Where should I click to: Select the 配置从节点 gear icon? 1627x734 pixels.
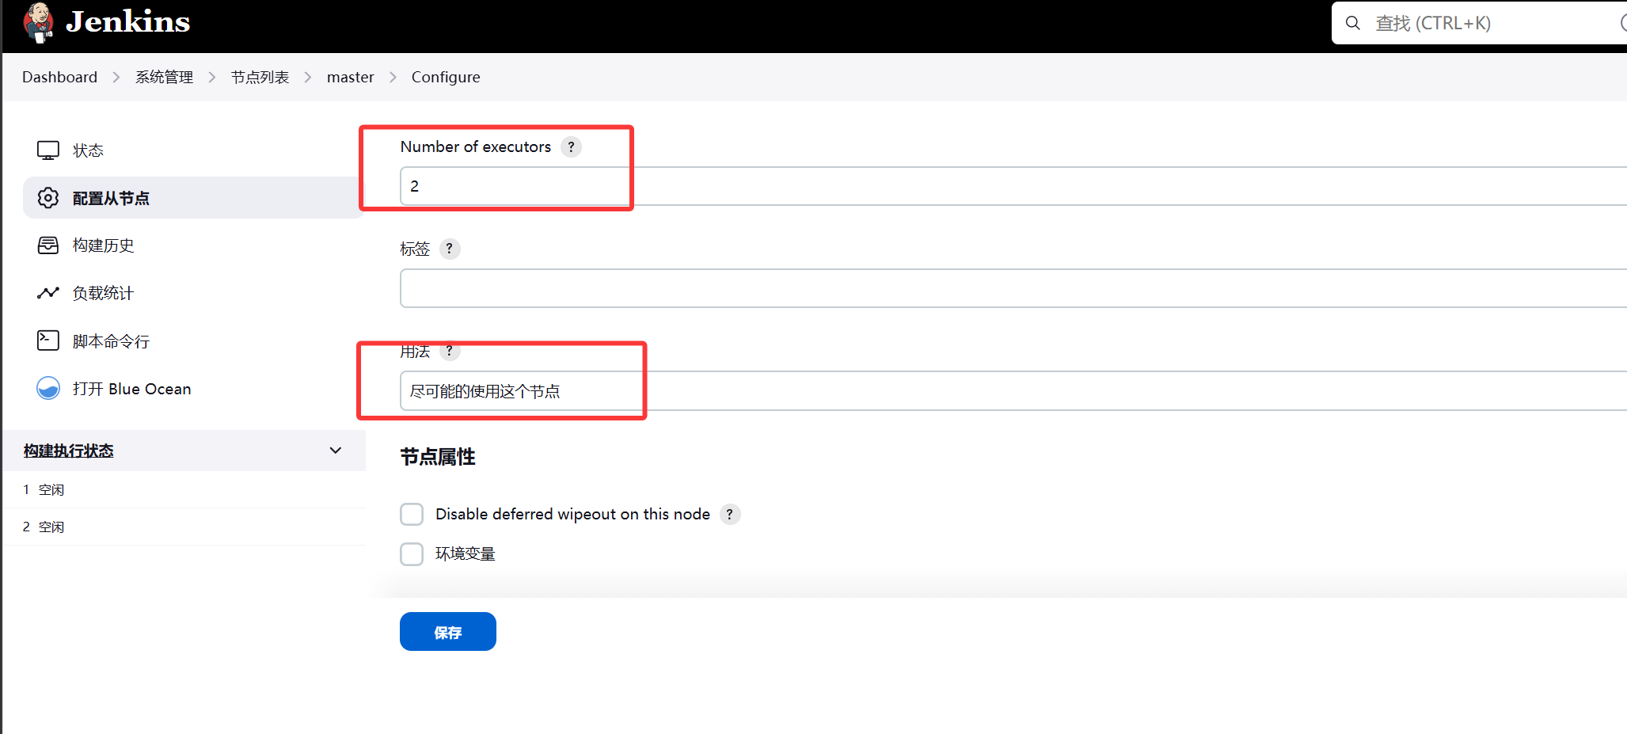point(48,198)
